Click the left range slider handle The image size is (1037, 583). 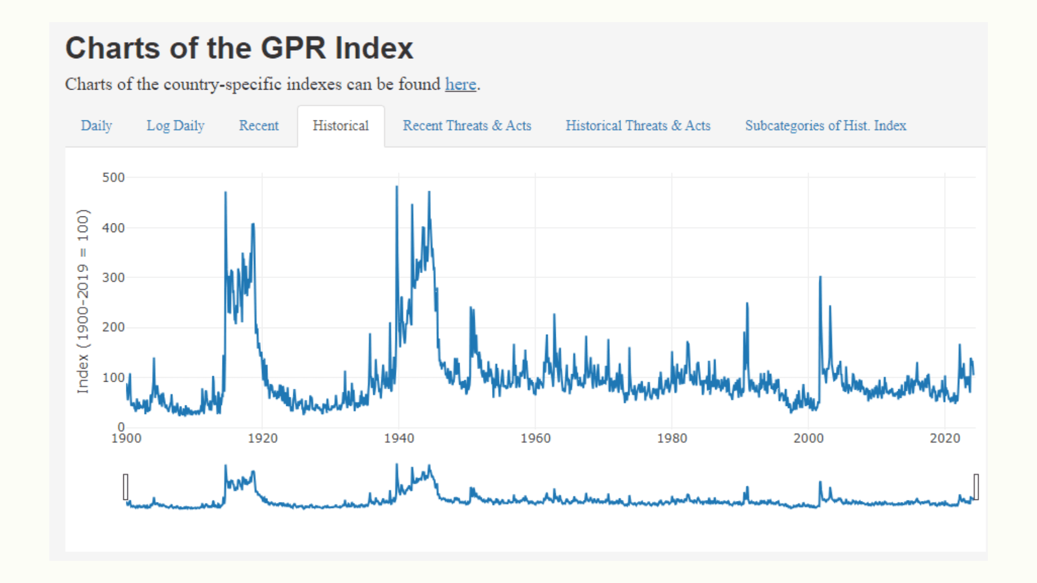coord(126,487)
